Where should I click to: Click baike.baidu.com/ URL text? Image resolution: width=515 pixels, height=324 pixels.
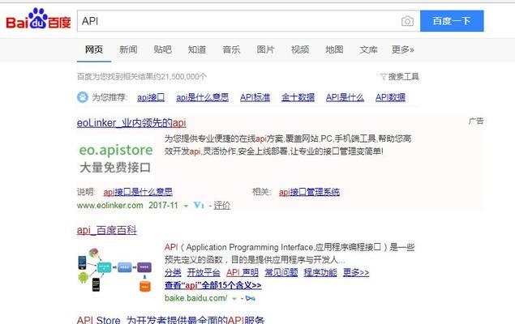click(195, 298)
